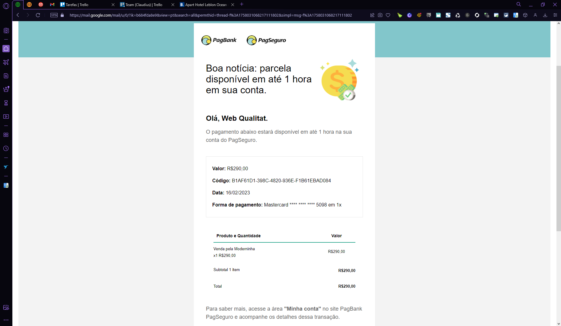Image resolution: width=561 pixels, height=326 pixels.
Task: Select the transaction code B1AF61D1-398C-4820-936E-F1B61EBAD084
Action: point(281,181)
